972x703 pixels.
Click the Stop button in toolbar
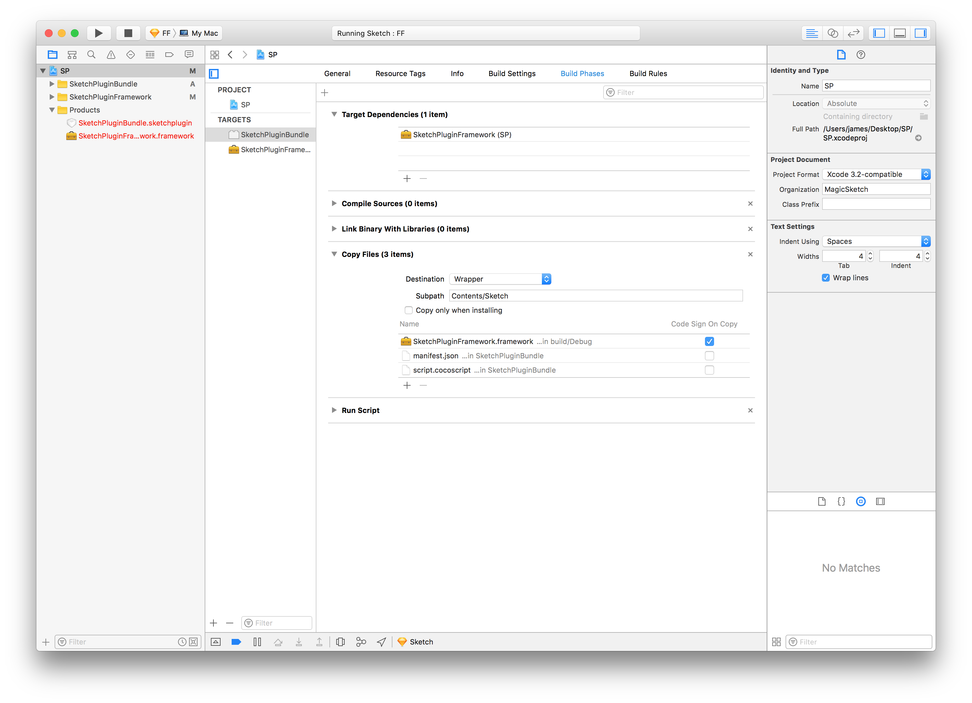click(x=128, y=33)
